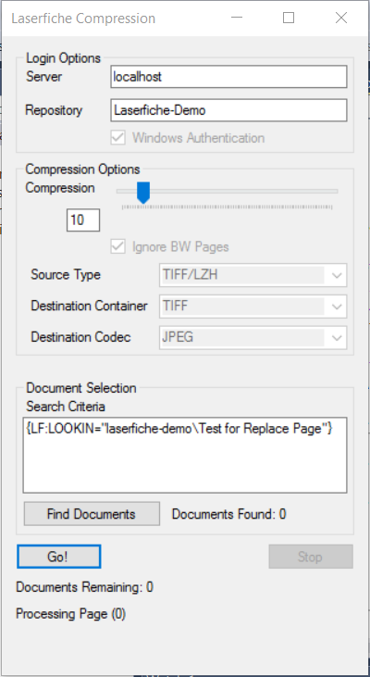370x677 pixels.
Task: Click inside the Search Criteria text box
Action: (x=185, y=455)
